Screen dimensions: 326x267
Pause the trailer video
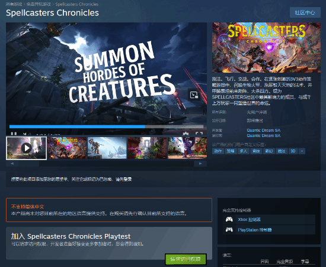tap(14, 134)
